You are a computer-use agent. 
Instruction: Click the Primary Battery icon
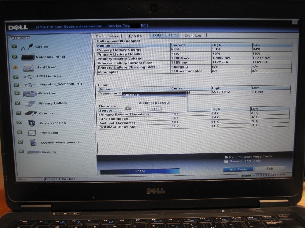[31, 104]
